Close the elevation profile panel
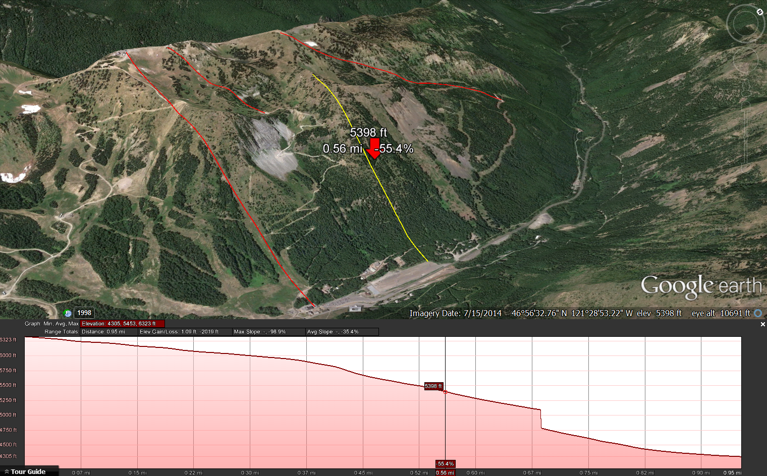 pos(762,324)
